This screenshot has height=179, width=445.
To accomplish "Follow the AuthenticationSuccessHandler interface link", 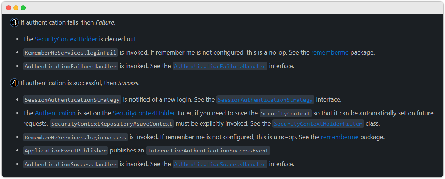I will point(220,164).
